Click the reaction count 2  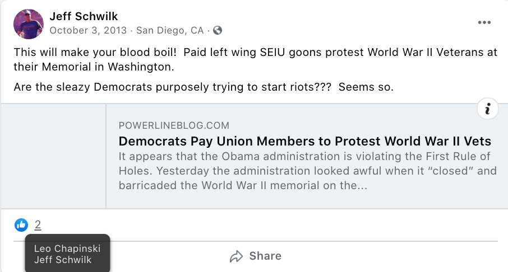point(38,225)
